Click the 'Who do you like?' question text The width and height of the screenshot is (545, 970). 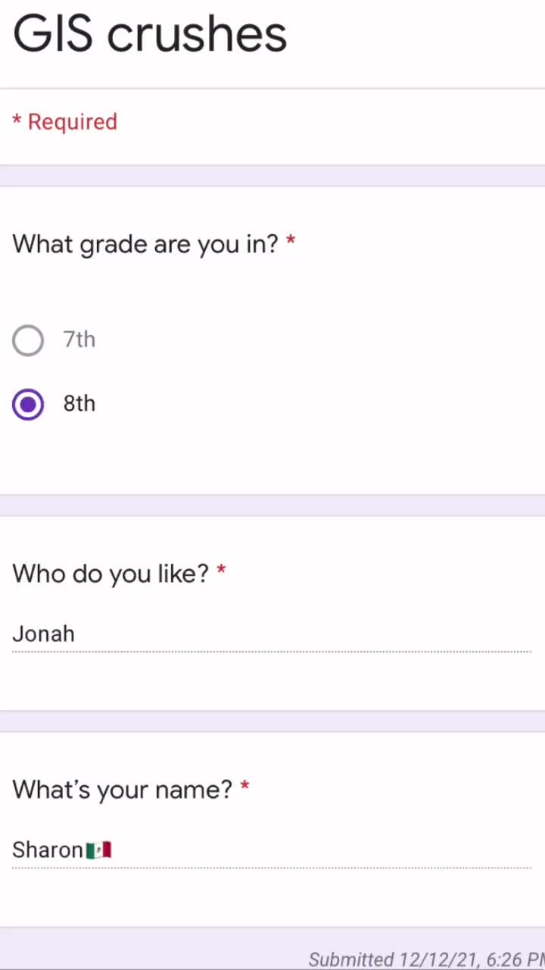[111, 574]
